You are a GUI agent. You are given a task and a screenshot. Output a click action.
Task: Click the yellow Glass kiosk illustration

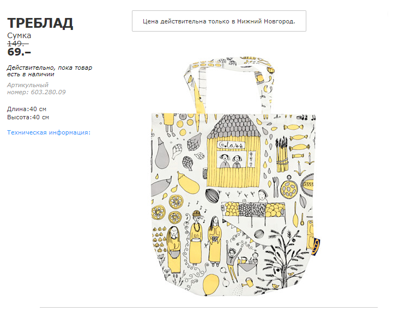pos(234,151)
